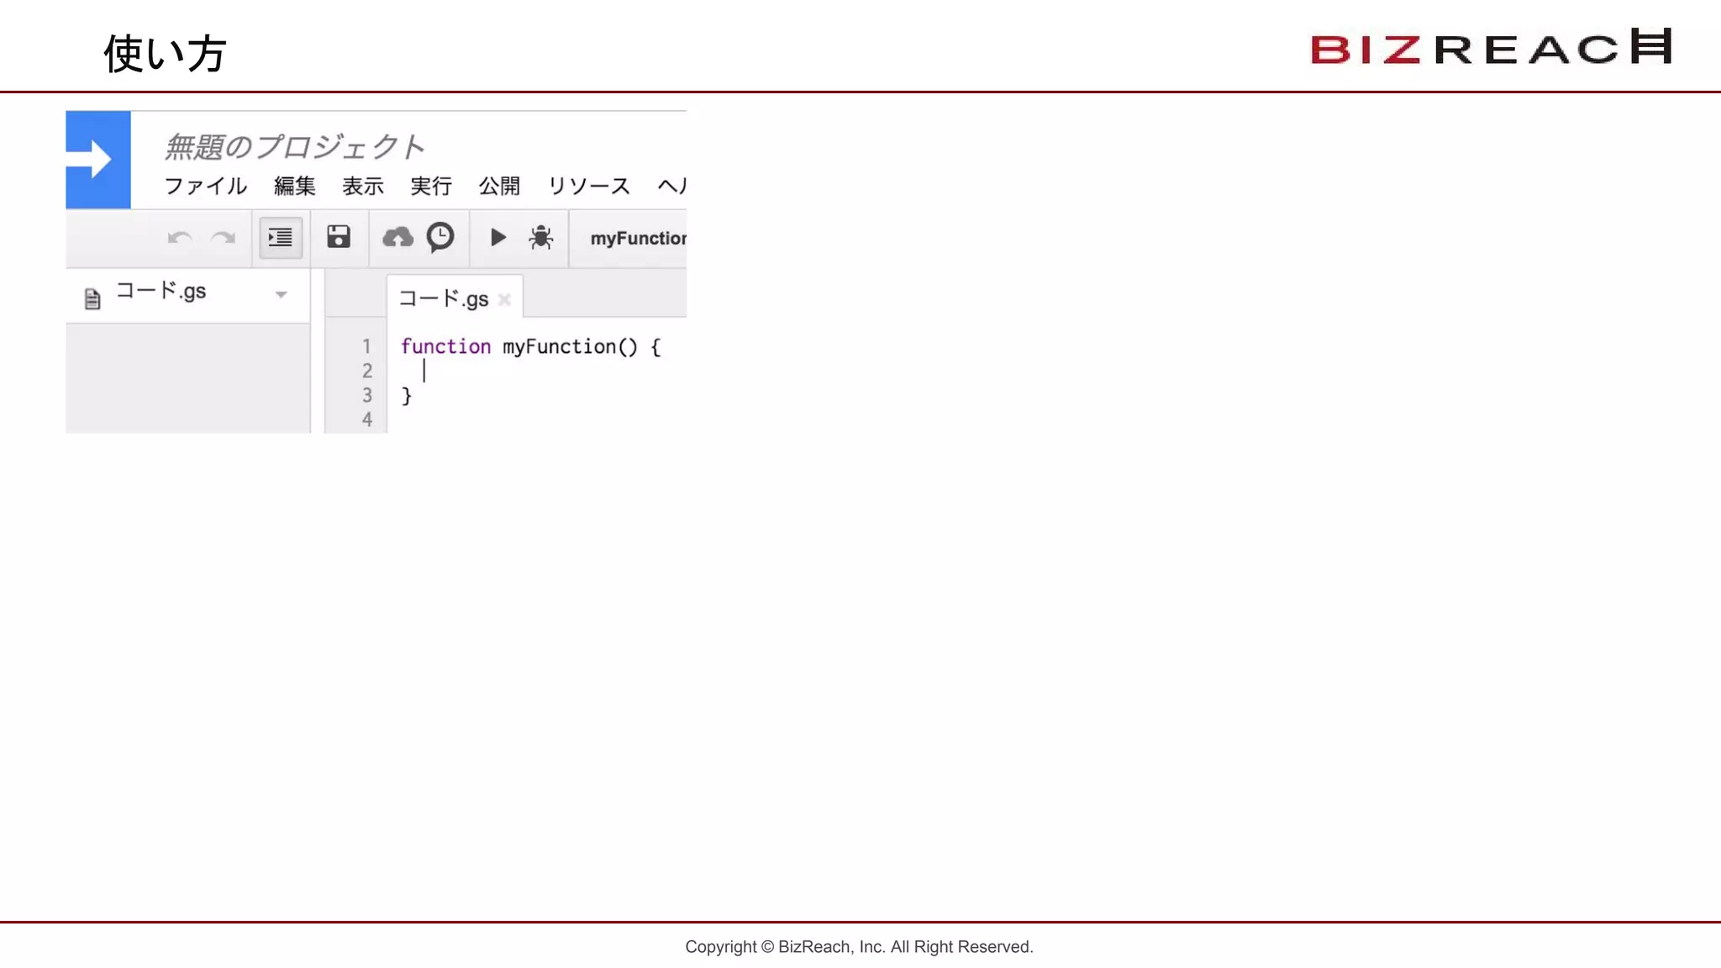Open the myFunction function selector
The width and height of the screenshot is (1721, 968).
[x=637, y=239]
